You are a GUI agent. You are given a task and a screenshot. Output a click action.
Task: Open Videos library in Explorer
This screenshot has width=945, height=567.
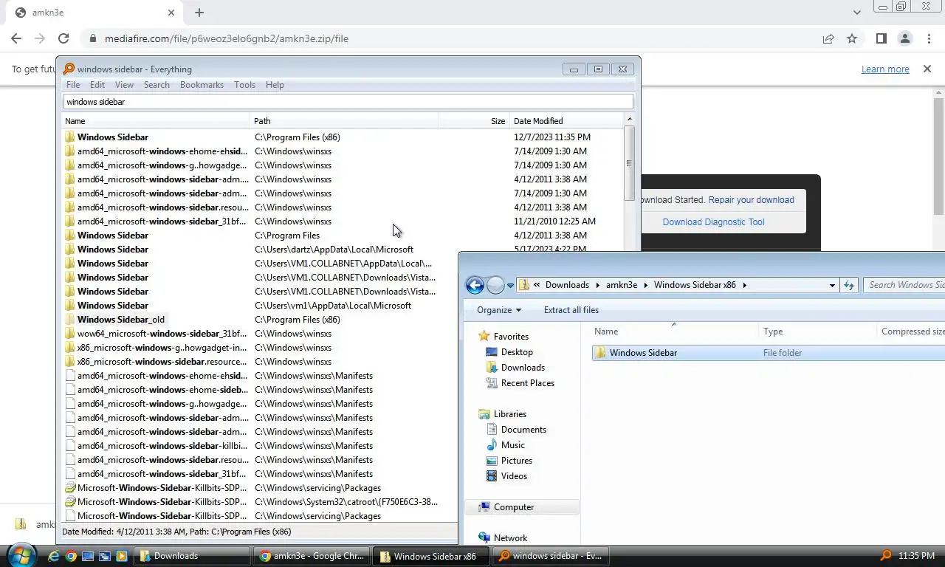click(x=514, y=476)
